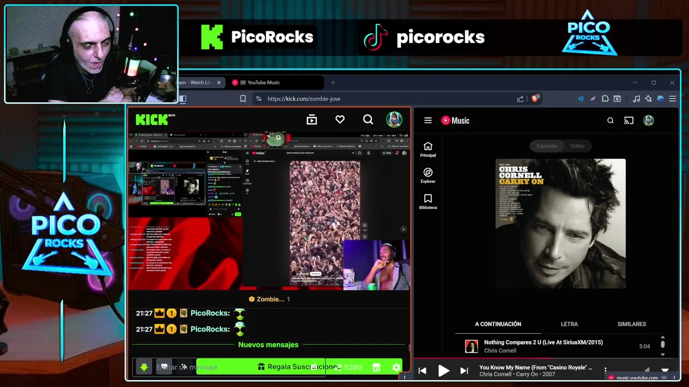The image size is (689, 387).
Task: Search in YouTube Music
Action: [610, 120]
